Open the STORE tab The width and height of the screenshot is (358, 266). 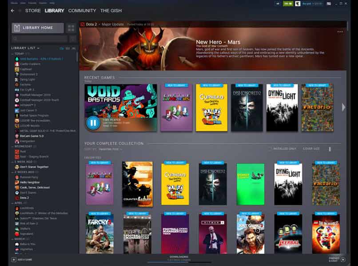[x=33, y=11]
